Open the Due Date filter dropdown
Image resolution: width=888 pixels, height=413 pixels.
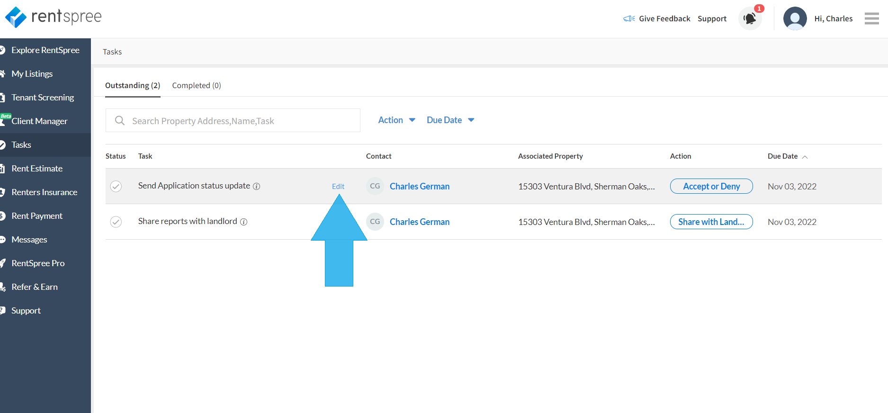pyautogui.click(x=450, y=120)
